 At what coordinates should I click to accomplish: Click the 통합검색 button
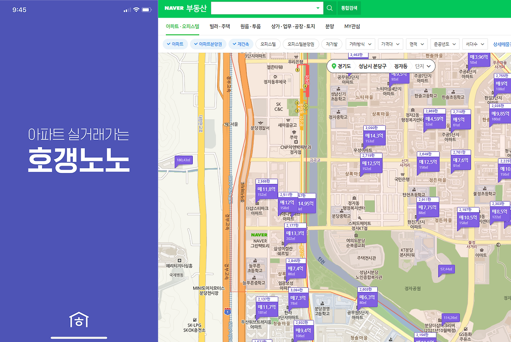pyautogui.click(x=349, y=8)
